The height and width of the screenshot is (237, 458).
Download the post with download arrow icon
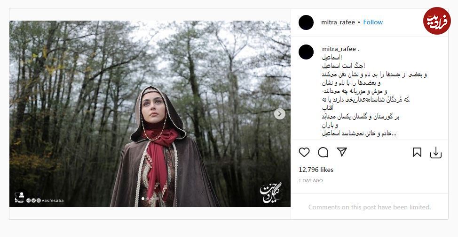click(435, 153)
